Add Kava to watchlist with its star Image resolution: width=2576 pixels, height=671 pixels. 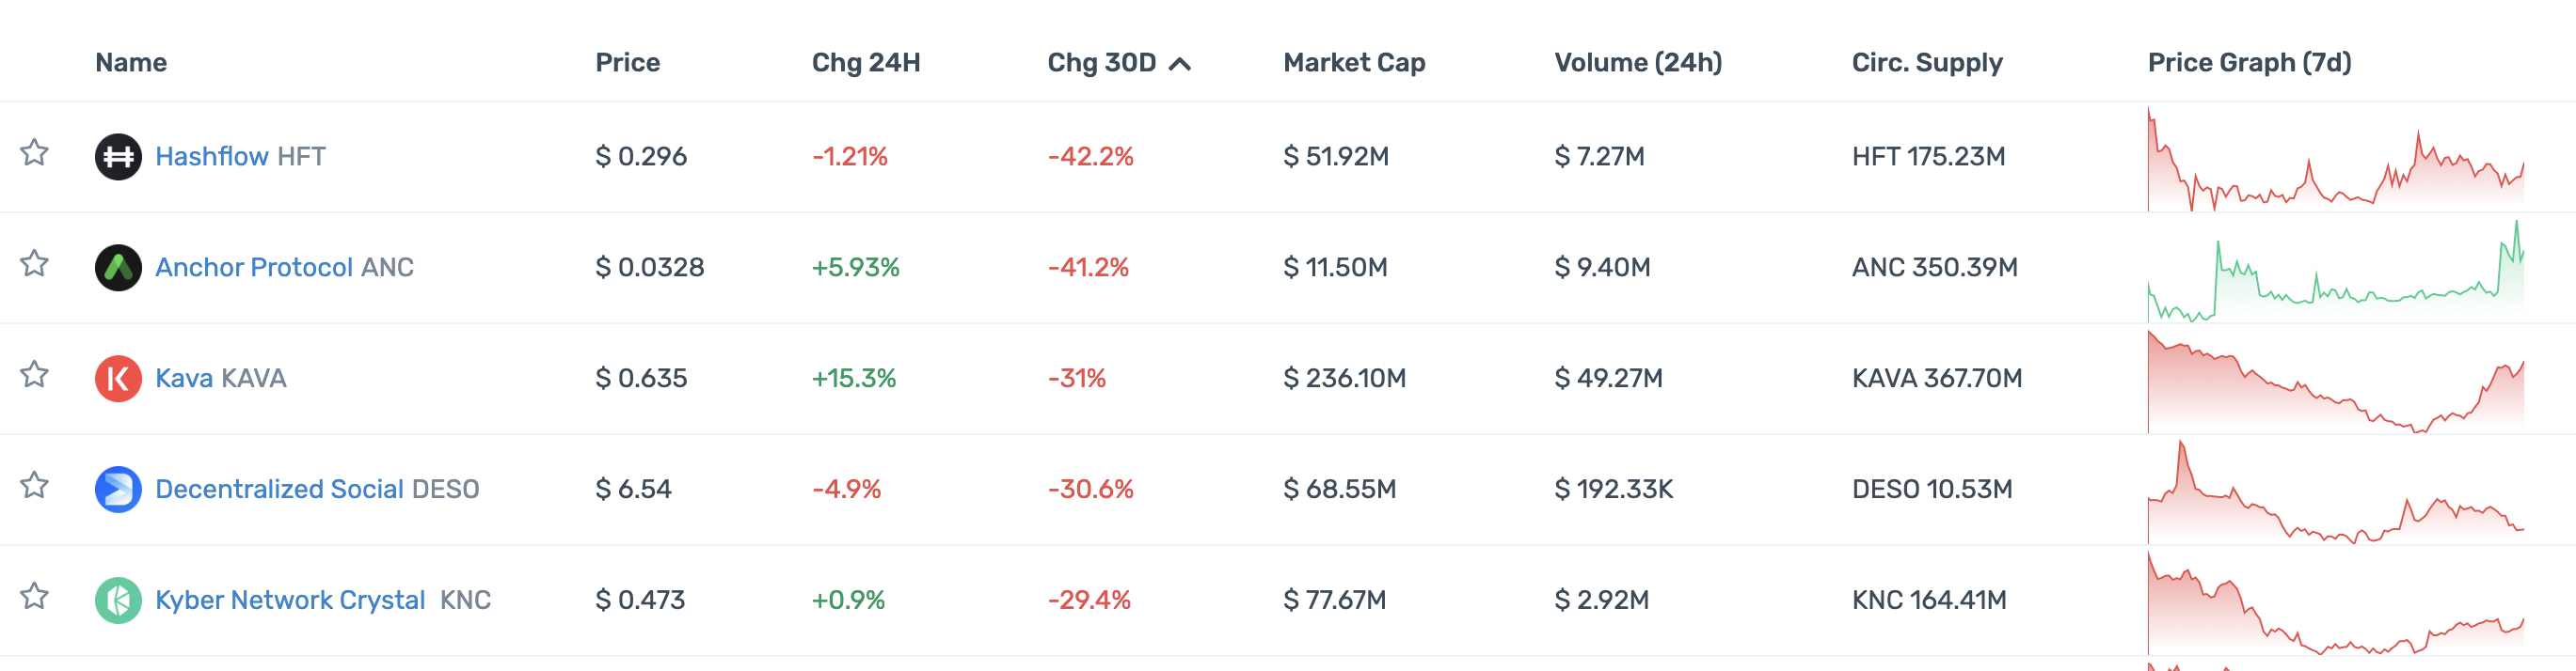click(35, 374)
